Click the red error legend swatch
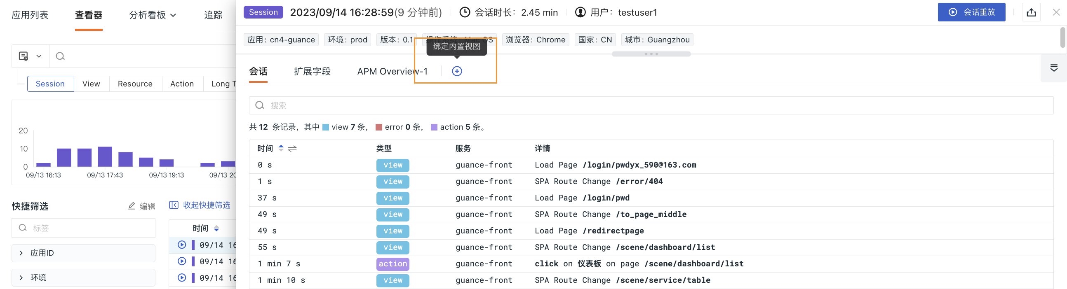This screenshot has width=1067, height=289. pyautogui.click(x=378, y=127)
